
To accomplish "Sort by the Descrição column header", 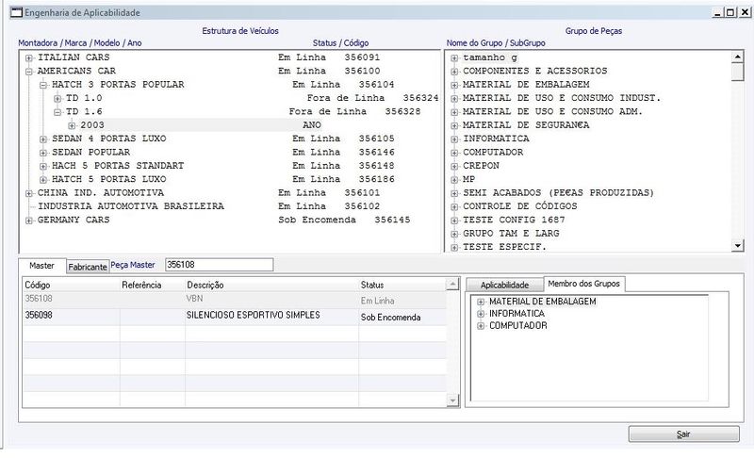I will coord(271,285).
